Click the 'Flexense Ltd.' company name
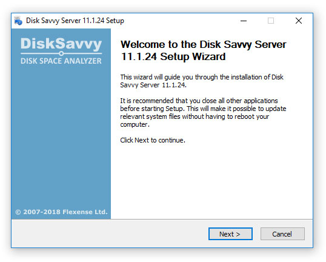This screenshot has height=262, width=326. [85, 212]
